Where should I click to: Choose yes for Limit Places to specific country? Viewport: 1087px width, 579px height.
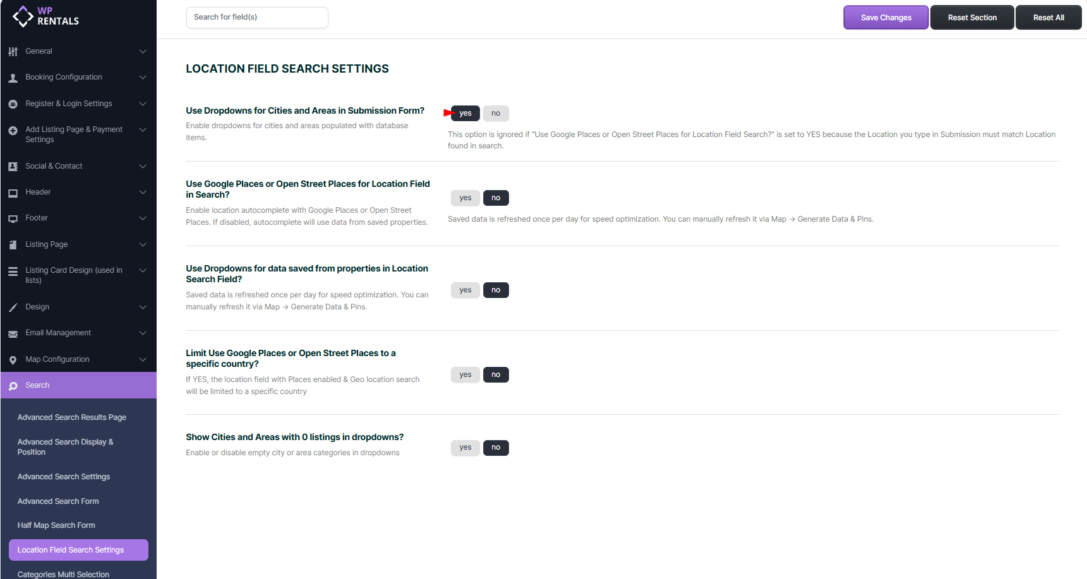coord(465,375)
